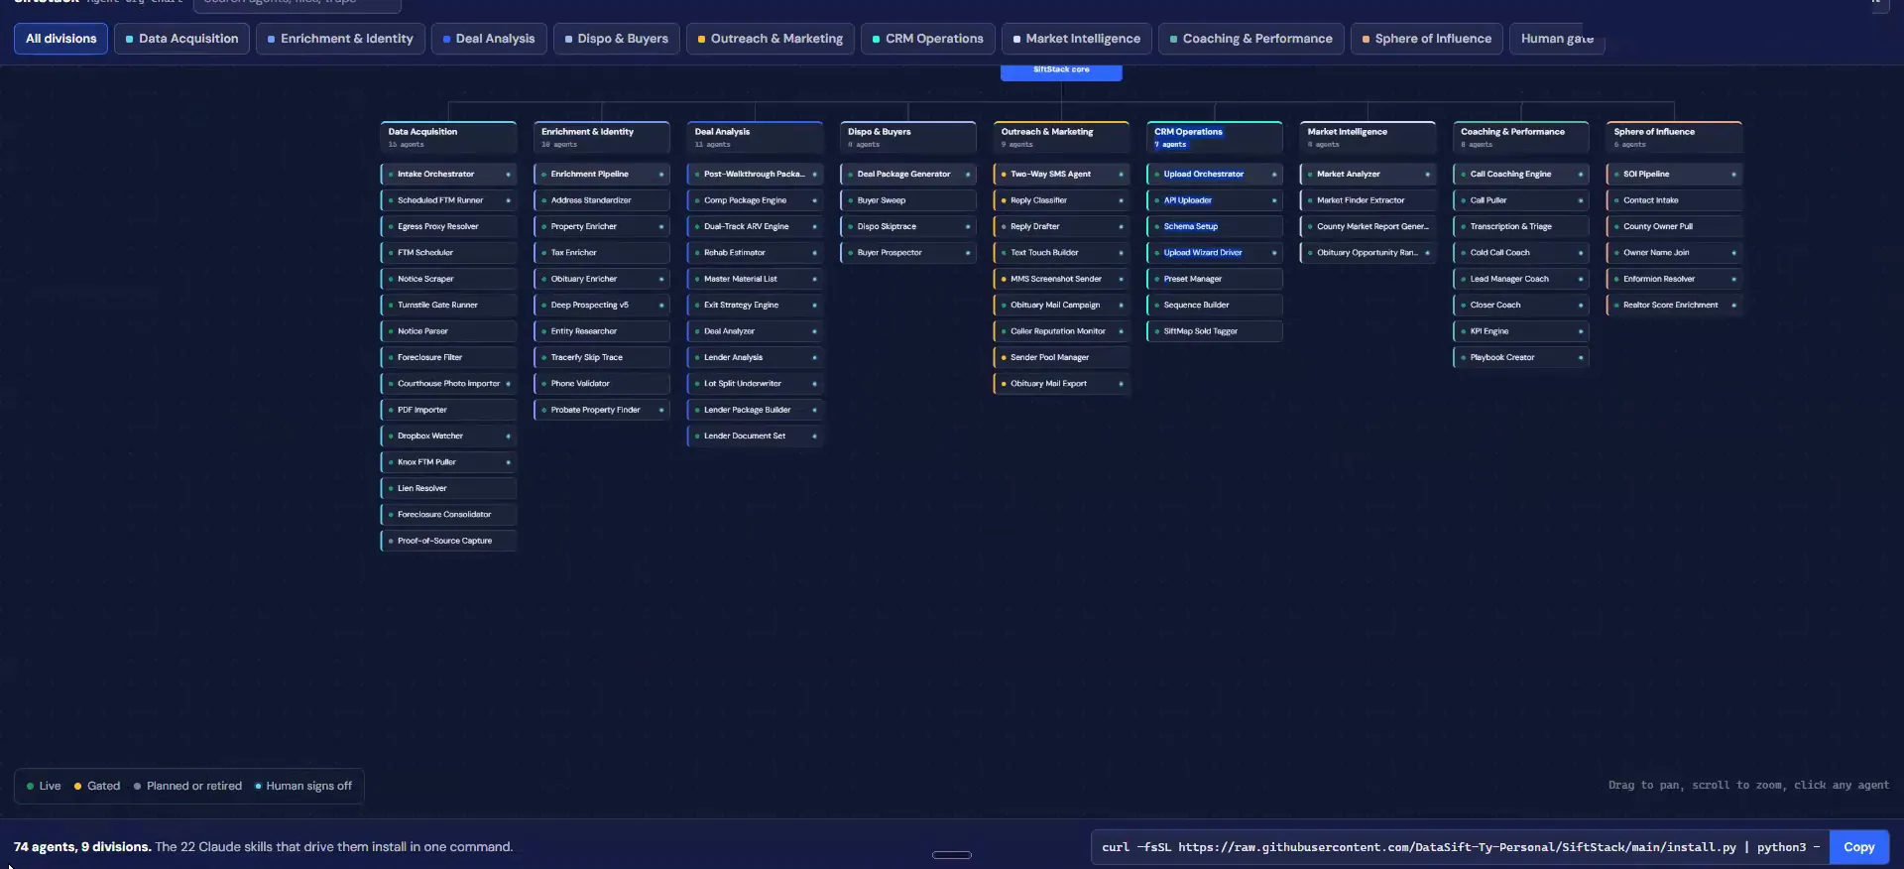Open the Rehab Estimator agent
Viewport: 1904px width, 869px height.
point(755,253)
